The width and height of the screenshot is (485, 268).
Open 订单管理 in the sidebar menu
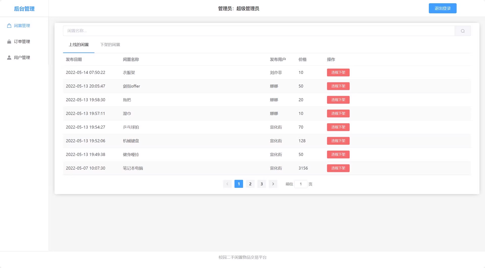coord(22,42)
